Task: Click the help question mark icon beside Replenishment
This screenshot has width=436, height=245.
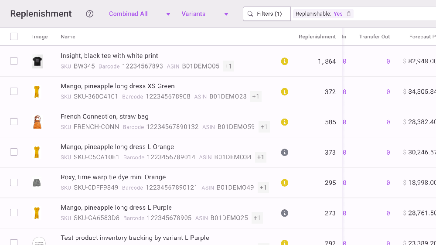Action: (90, 14)
